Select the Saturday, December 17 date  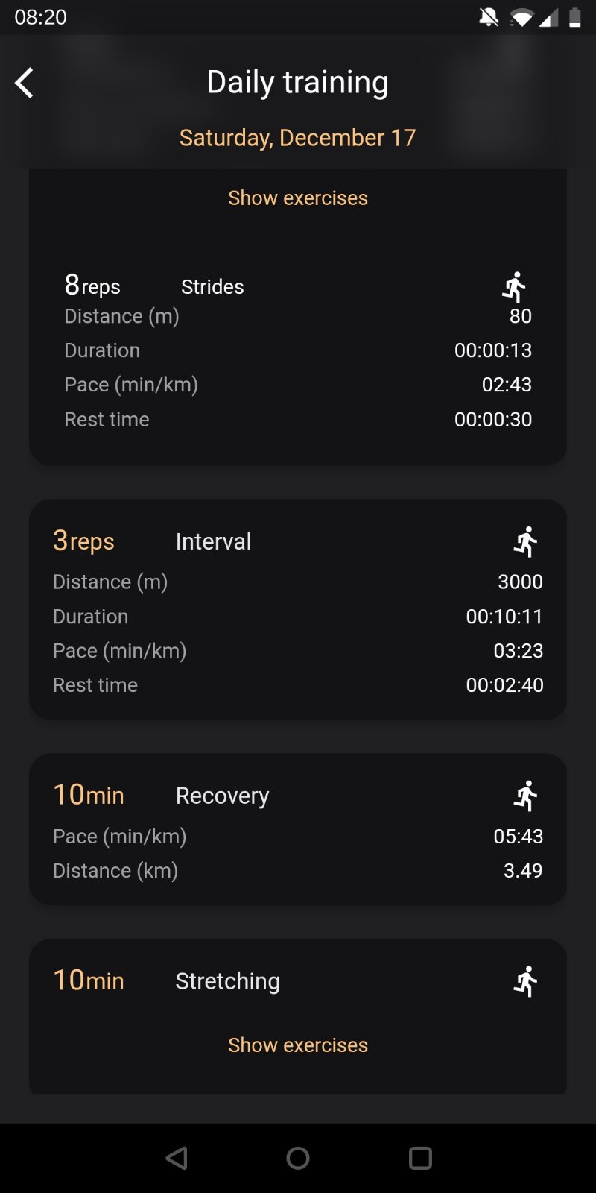click(x=298, y=138)
